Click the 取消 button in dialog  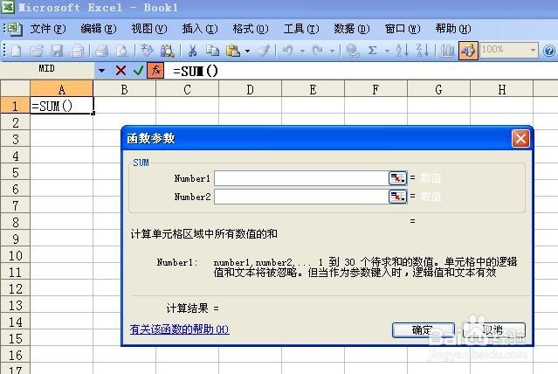[x=494, y=329]
